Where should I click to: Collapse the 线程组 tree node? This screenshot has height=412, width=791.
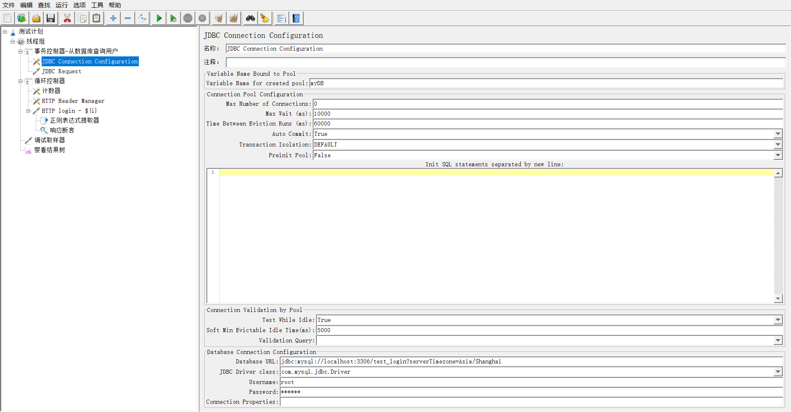(x=12, y=41)
